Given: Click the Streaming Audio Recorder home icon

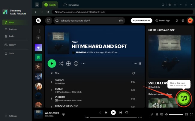Looking at the screenshot, I should point(37,5).
